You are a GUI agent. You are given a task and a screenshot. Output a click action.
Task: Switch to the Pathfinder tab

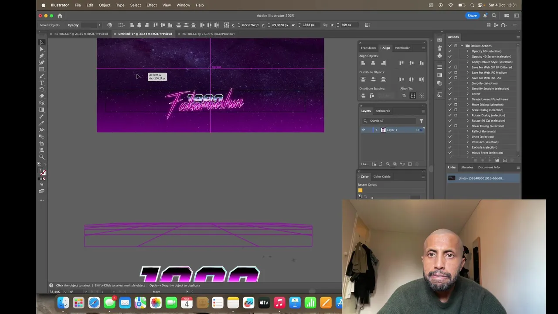pos(402,48)
